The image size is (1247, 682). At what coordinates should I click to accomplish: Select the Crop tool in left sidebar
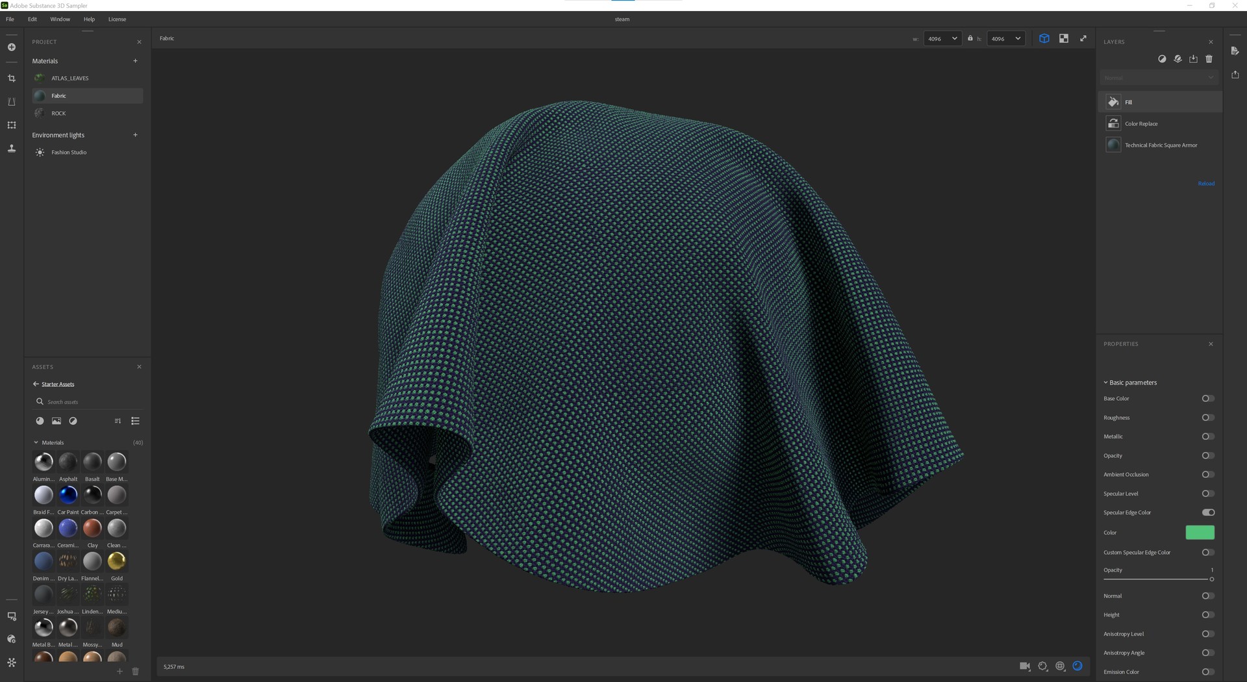click(12, 79)
